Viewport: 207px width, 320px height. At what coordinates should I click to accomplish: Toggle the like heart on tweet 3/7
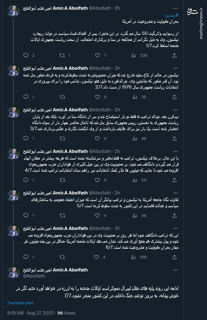(97, 138)
